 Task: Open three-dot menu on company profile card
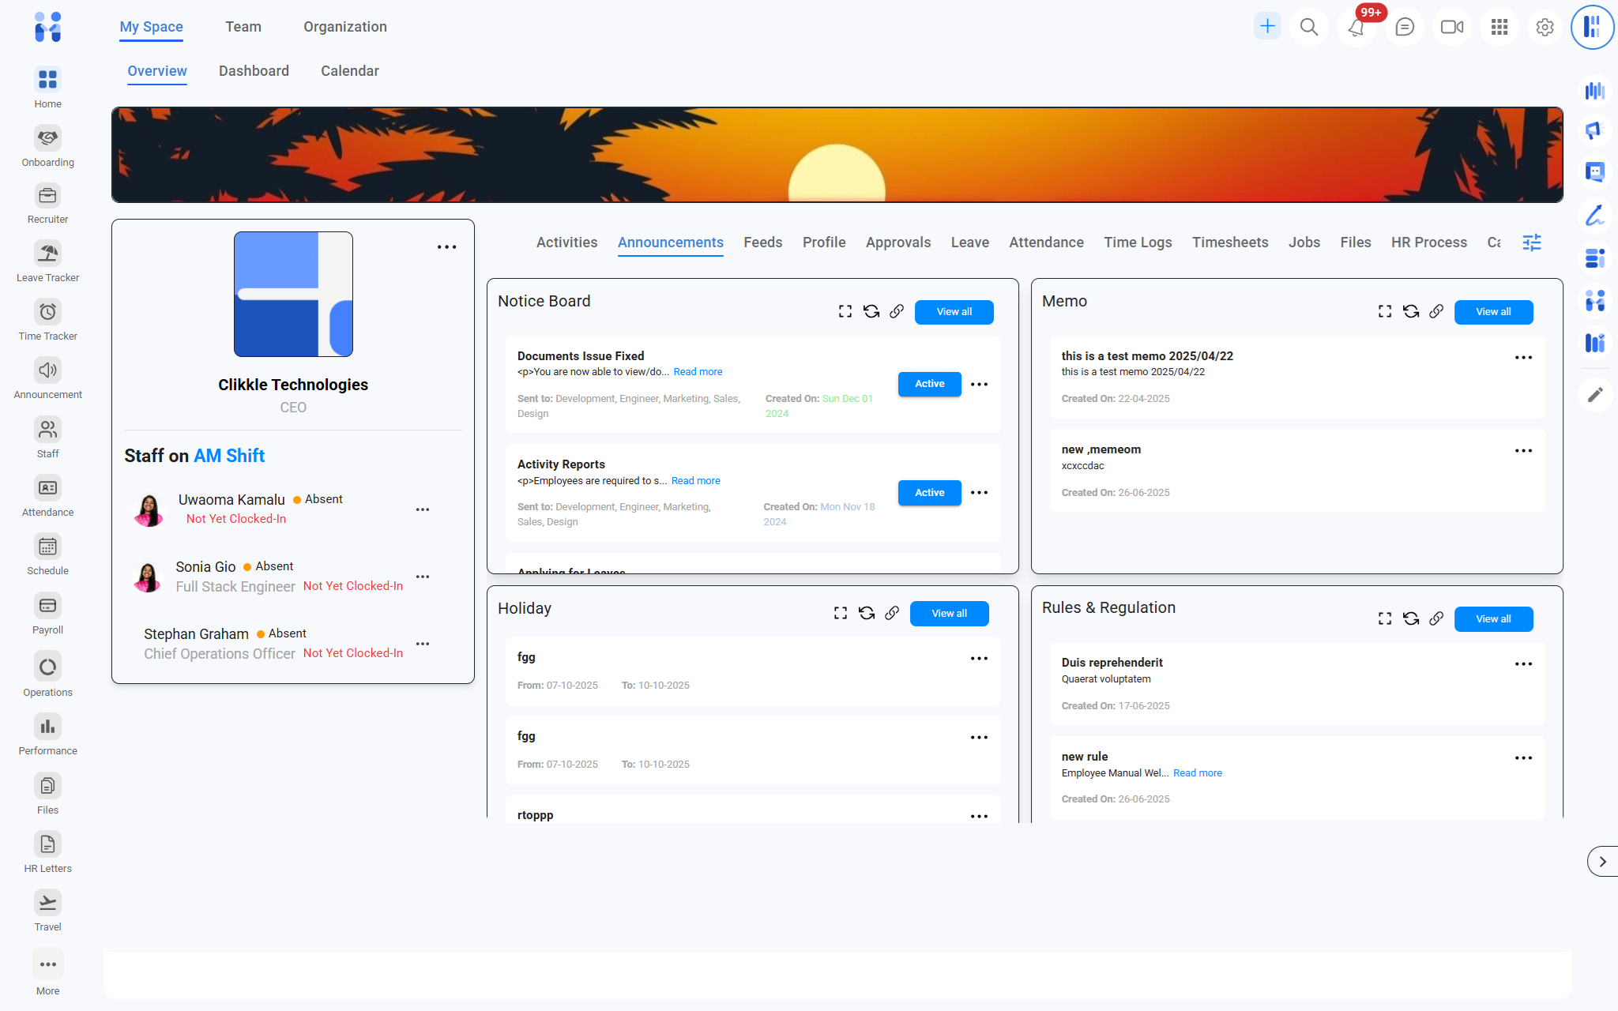pos(446,247)
